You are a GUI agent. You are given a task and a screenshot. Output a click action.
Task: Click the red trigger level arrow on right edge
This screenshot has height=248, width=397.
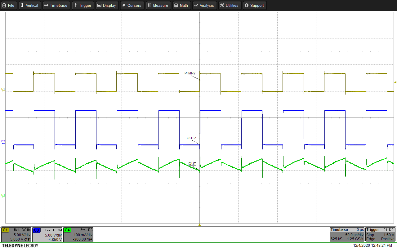pos(395,82)
